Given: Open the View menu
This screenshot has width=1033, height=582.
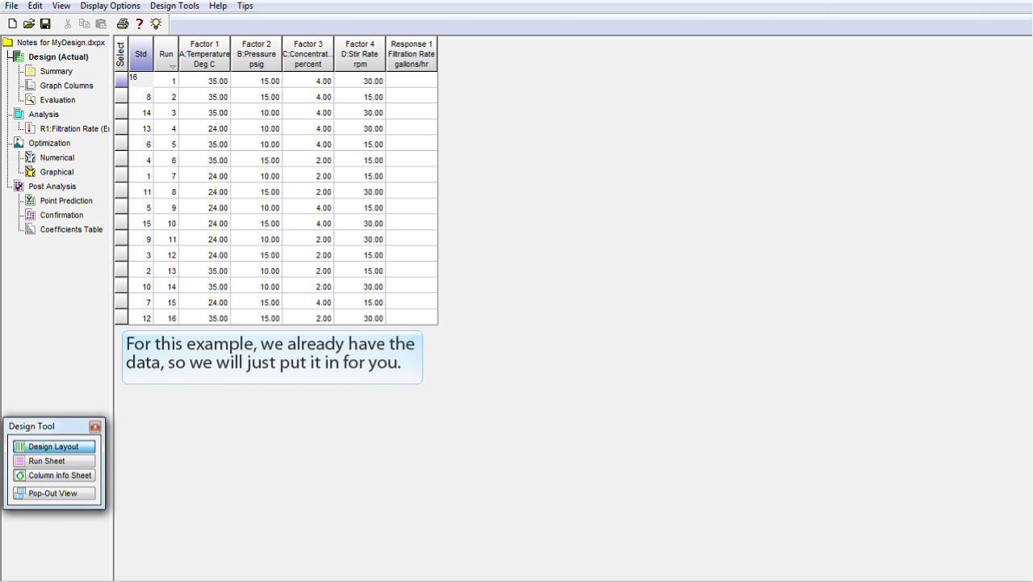Looking at the screenshot, I should click(x=61, y=6).
